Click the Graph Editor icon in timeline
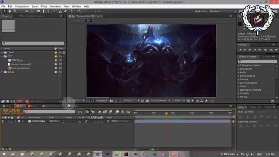Viewport: 279px width, 157px height. 128,112
